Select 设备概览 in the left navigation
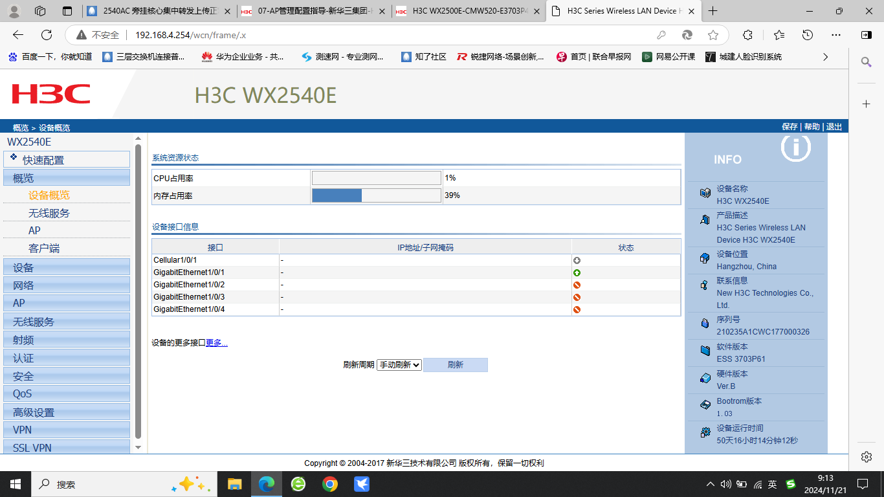The width and height of the screenshot is (884, 497). 49,195
